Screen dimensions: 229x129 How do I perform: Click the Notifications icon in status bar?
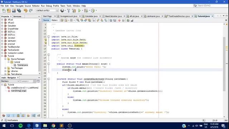point(6,120)
